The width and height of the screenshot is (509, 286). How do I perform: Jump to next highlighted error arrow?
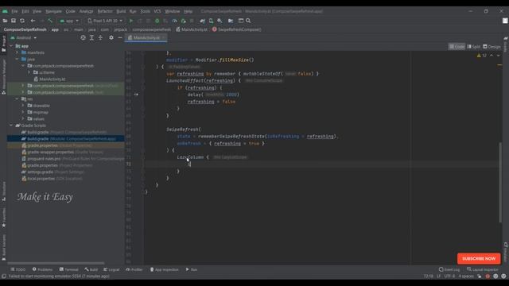click(499, 56)
